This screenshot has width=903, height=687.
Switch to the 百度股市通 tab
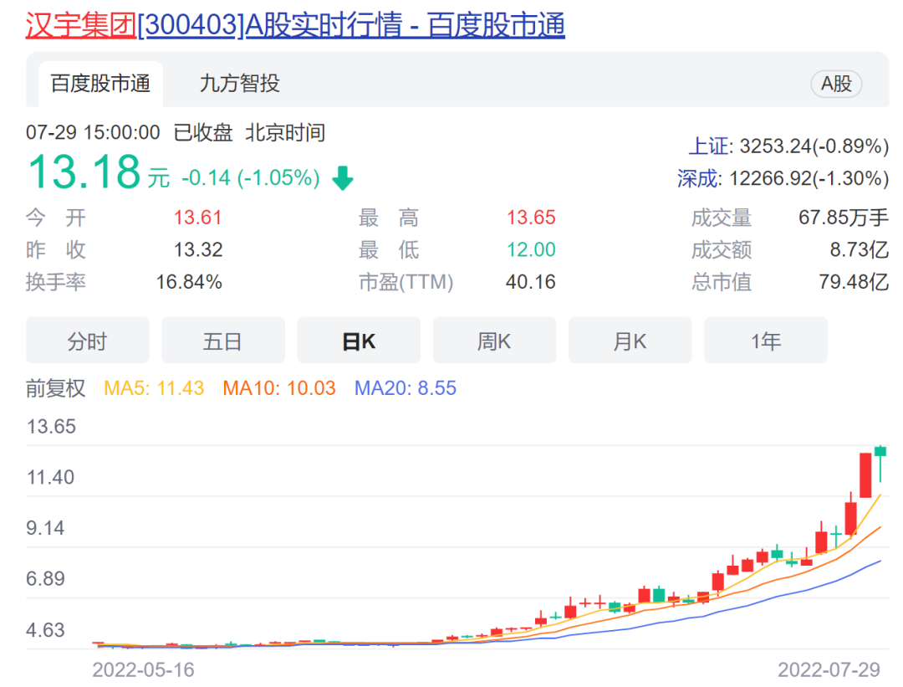100,84
